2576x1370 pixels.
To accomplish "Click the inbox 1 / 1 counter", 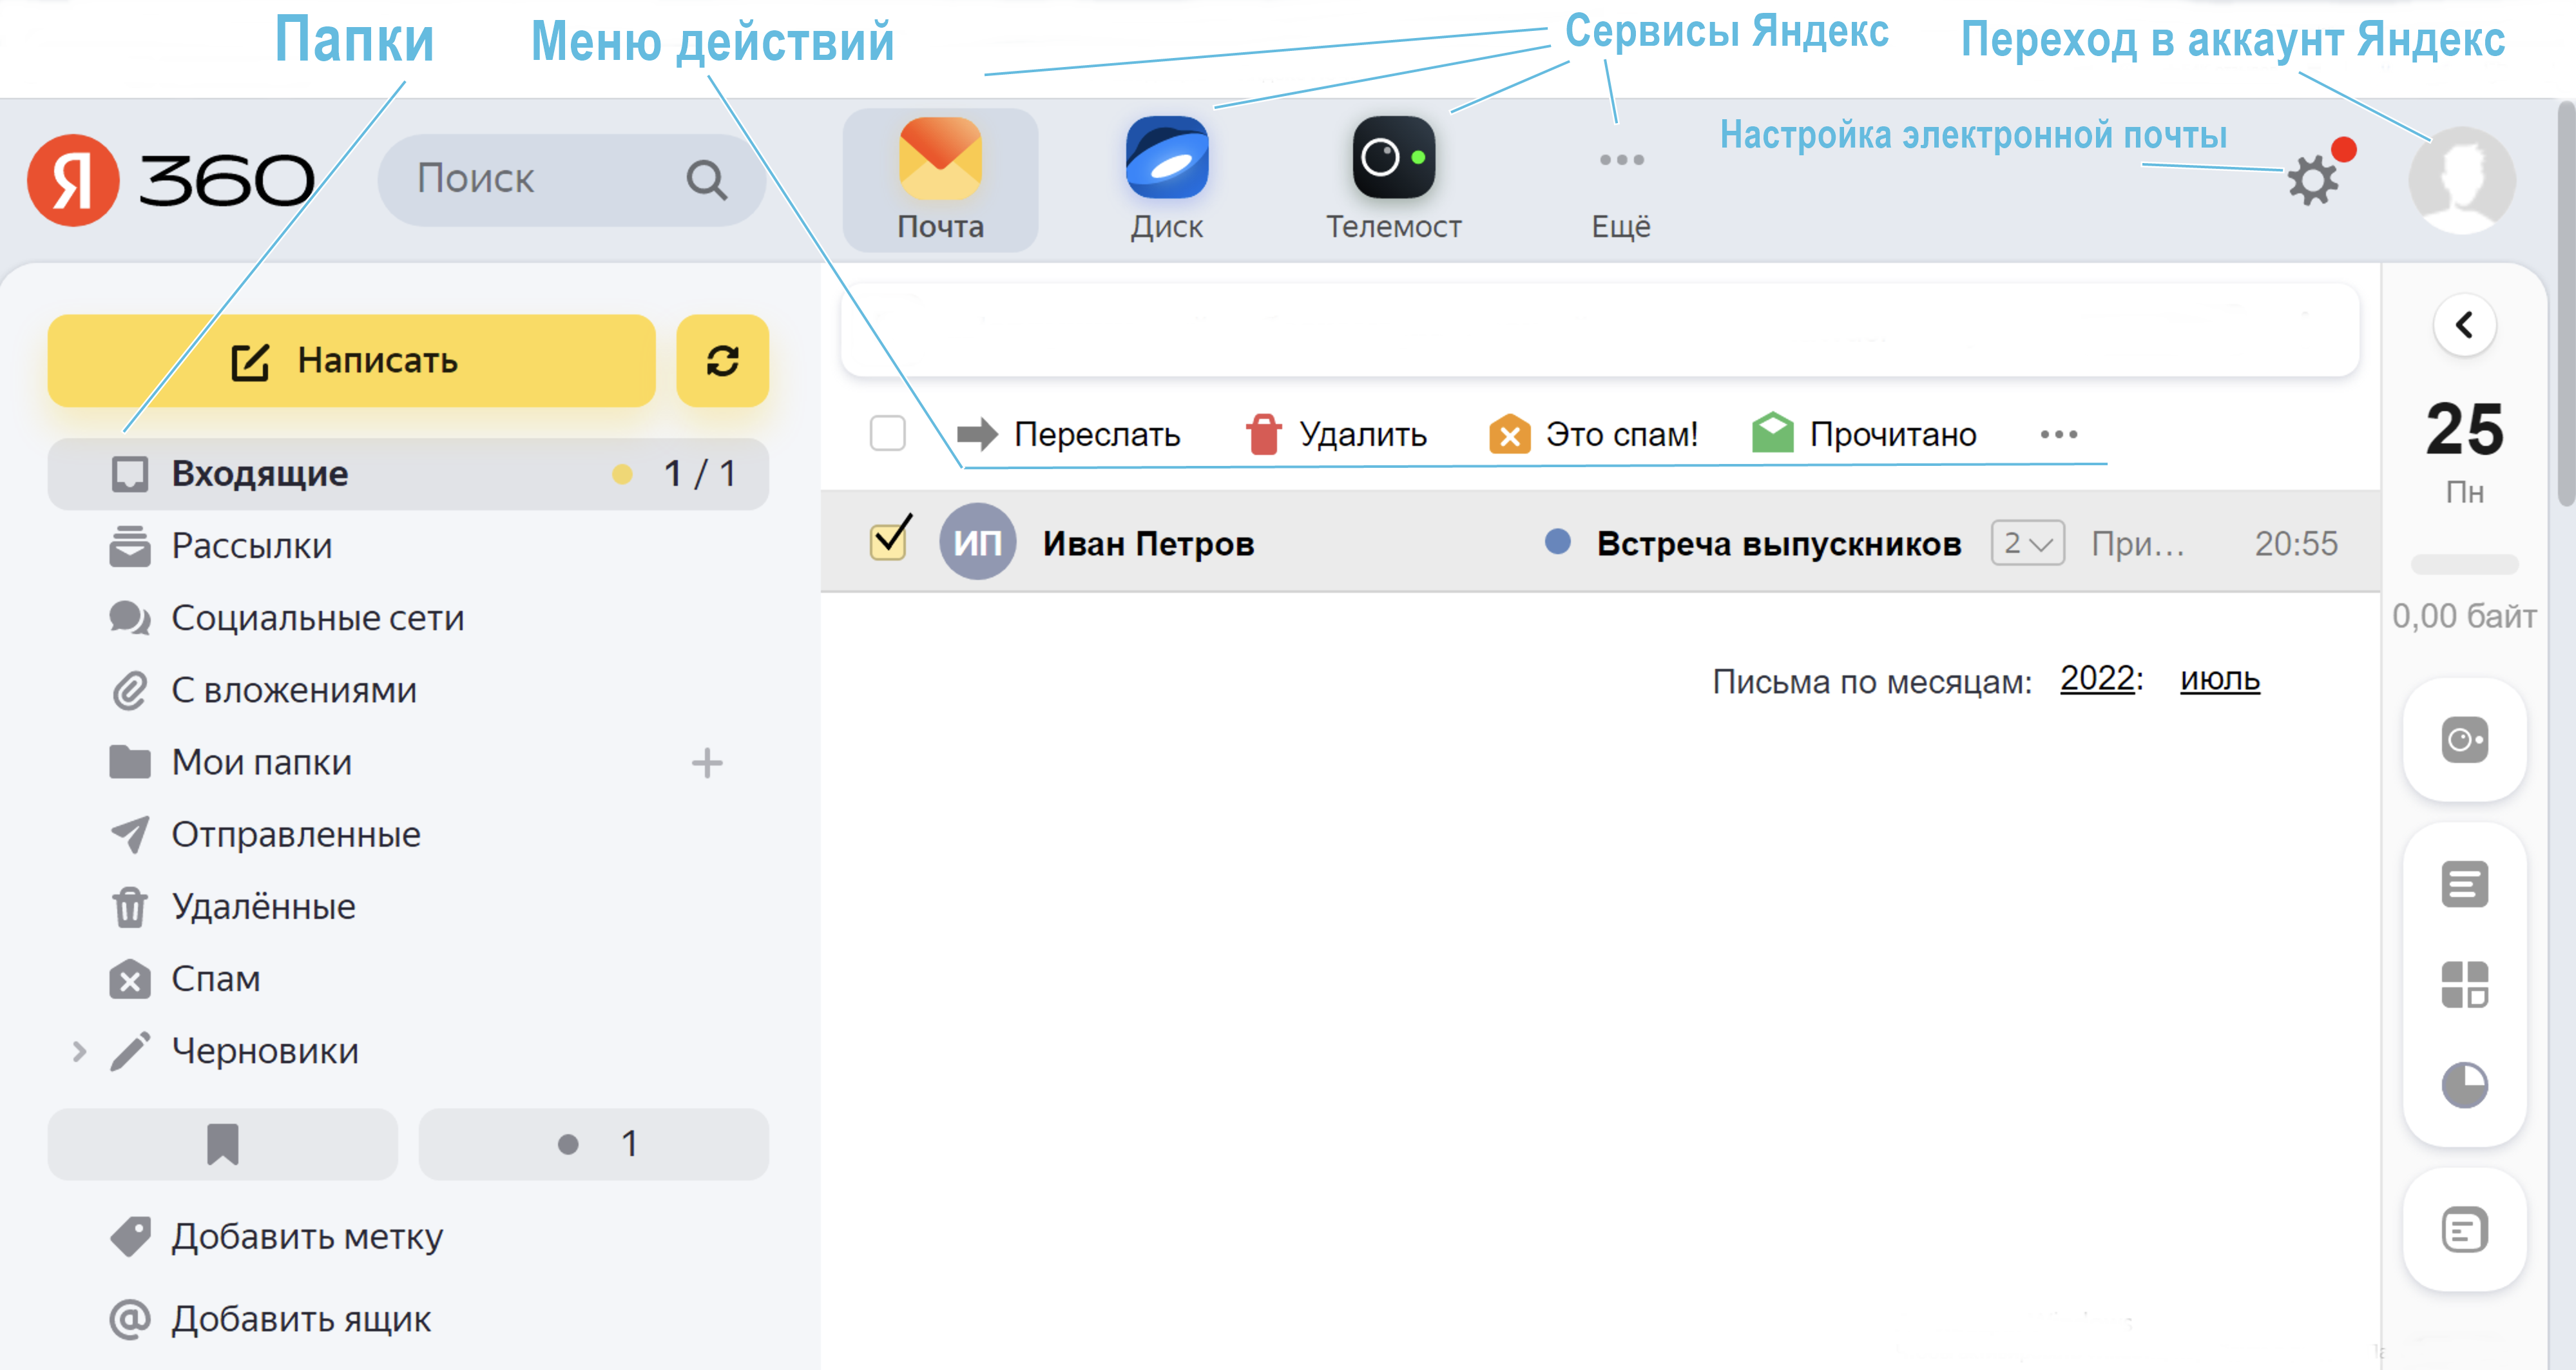I will (700, 474).
